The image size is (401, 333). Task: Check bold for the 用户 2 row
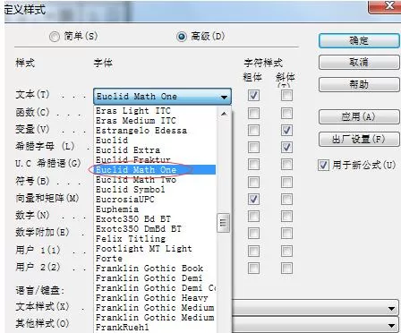(253, 268)
